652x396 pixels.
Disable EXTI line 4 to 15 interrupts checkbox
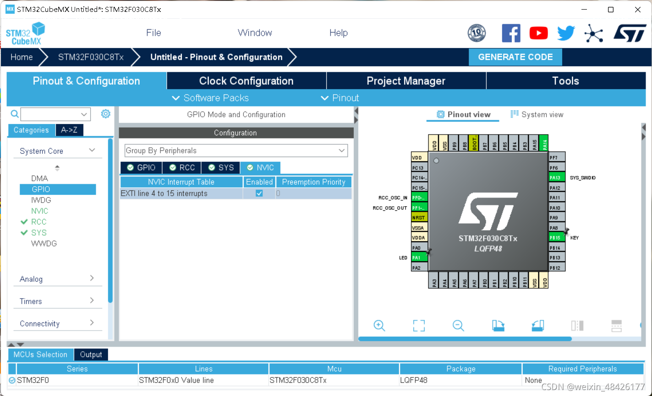click(x=259, y=193)
